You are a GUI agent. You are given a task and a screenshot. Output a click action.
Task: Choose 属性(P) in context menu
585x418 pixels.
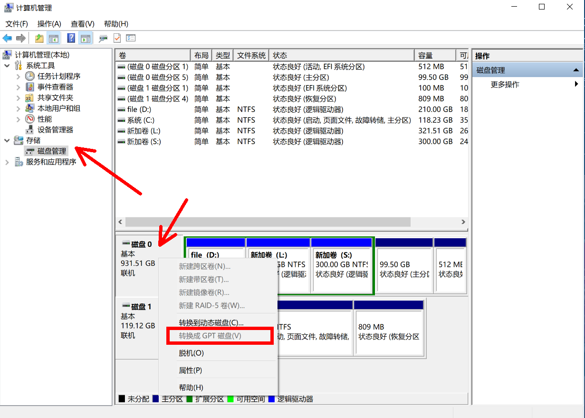click(218, 370)
